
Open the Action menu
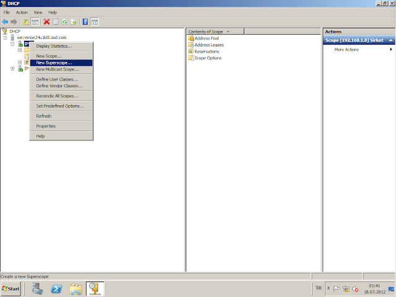(22, 12)
